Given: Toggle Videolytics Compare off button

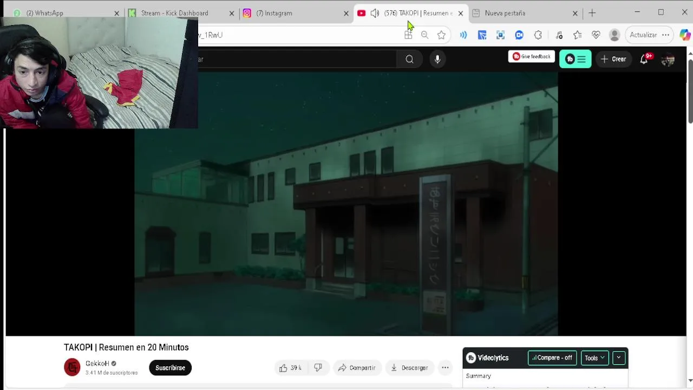Looking at the screenshot, I should click(552, 357).
